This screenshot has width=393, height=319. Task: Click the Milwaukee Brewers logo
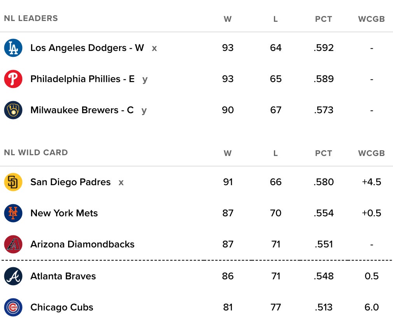click(13, 110)
